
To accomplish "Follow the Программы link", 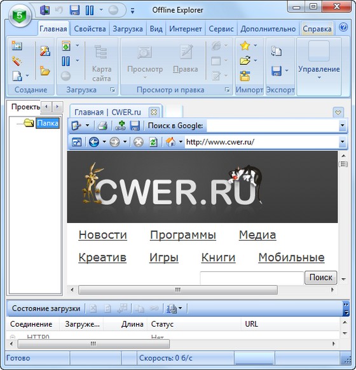I will coord(183,235).
